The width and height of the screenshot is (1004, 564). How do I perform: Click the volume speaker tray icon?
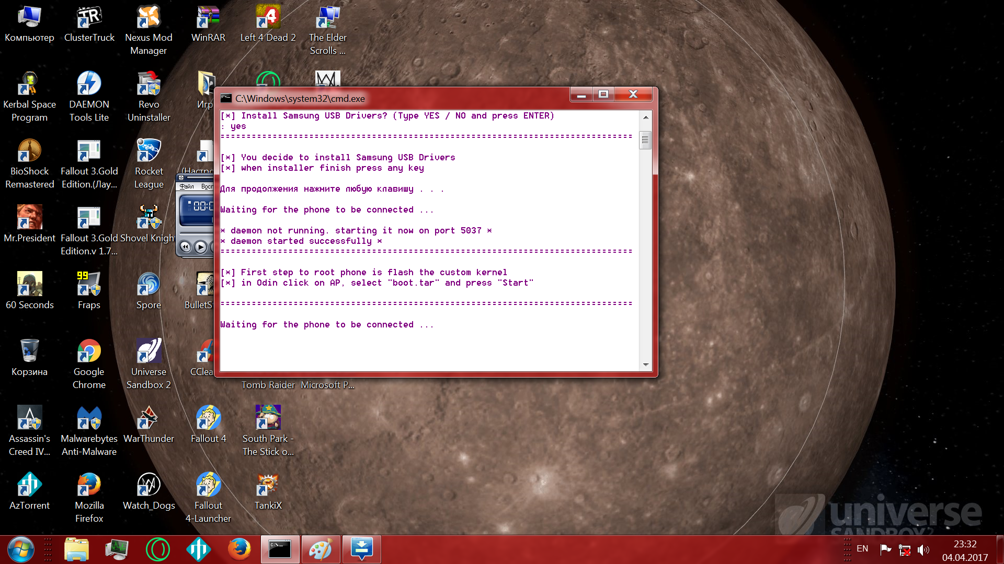tap(923, 549)
